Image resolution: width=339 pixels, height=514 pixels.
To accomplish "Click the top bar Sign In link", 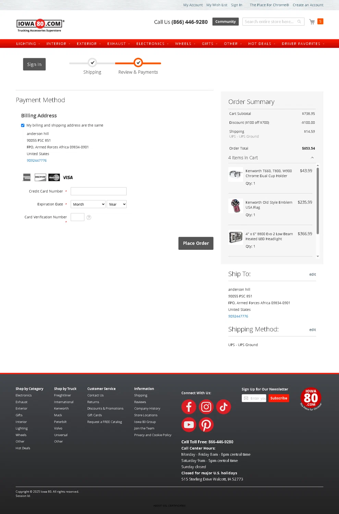I will point(237,5).
